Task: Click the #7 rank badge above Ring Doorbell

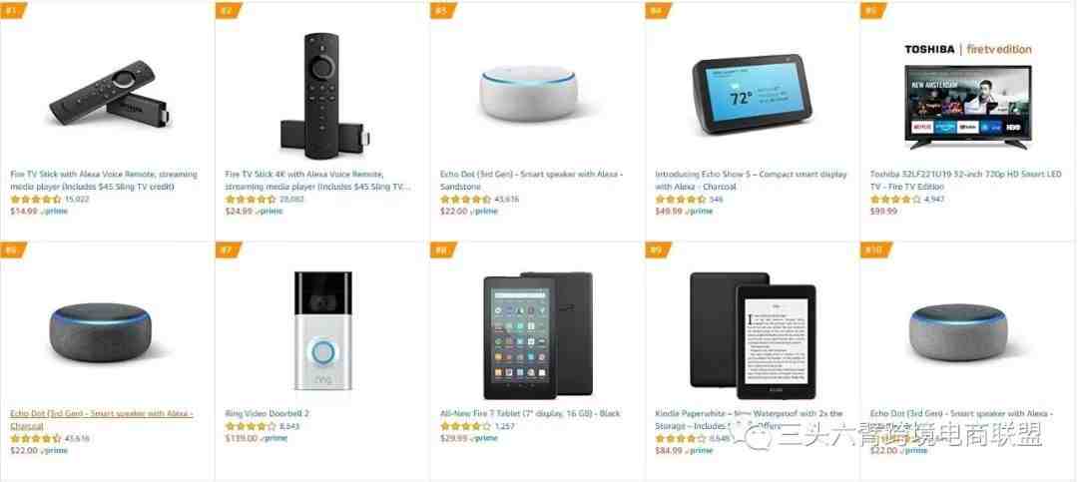Action: [229, 248]
